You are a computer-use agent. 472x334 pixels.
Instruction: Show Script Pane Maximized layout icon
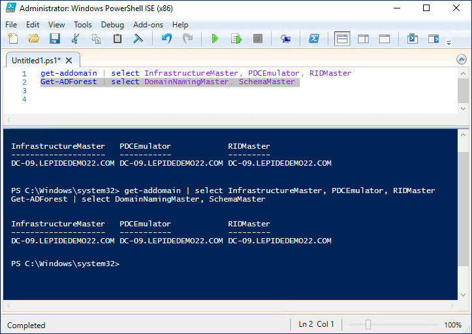click(x=384, y=38)
